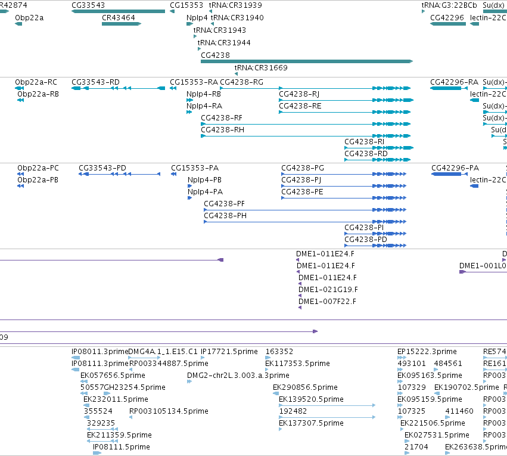
Task: Select the CG33543-PD protein feature
Action: click(119, 174)
